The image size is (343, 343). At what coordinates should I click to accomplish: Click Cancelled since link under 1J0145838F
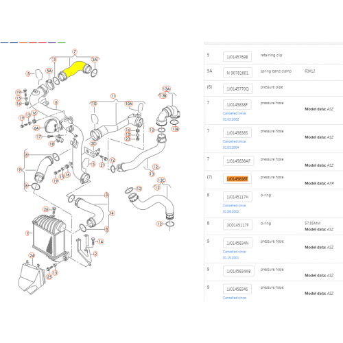click(234, 113)
